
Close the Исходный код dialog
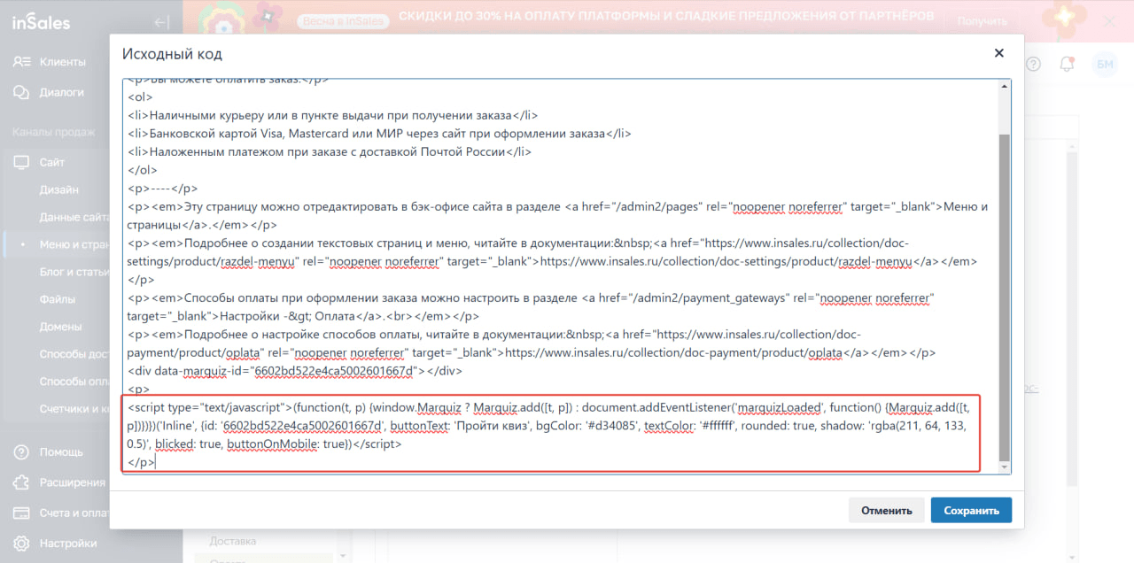999,53
